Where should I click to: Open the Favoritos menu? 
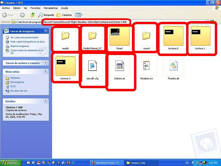click(35, 8)
